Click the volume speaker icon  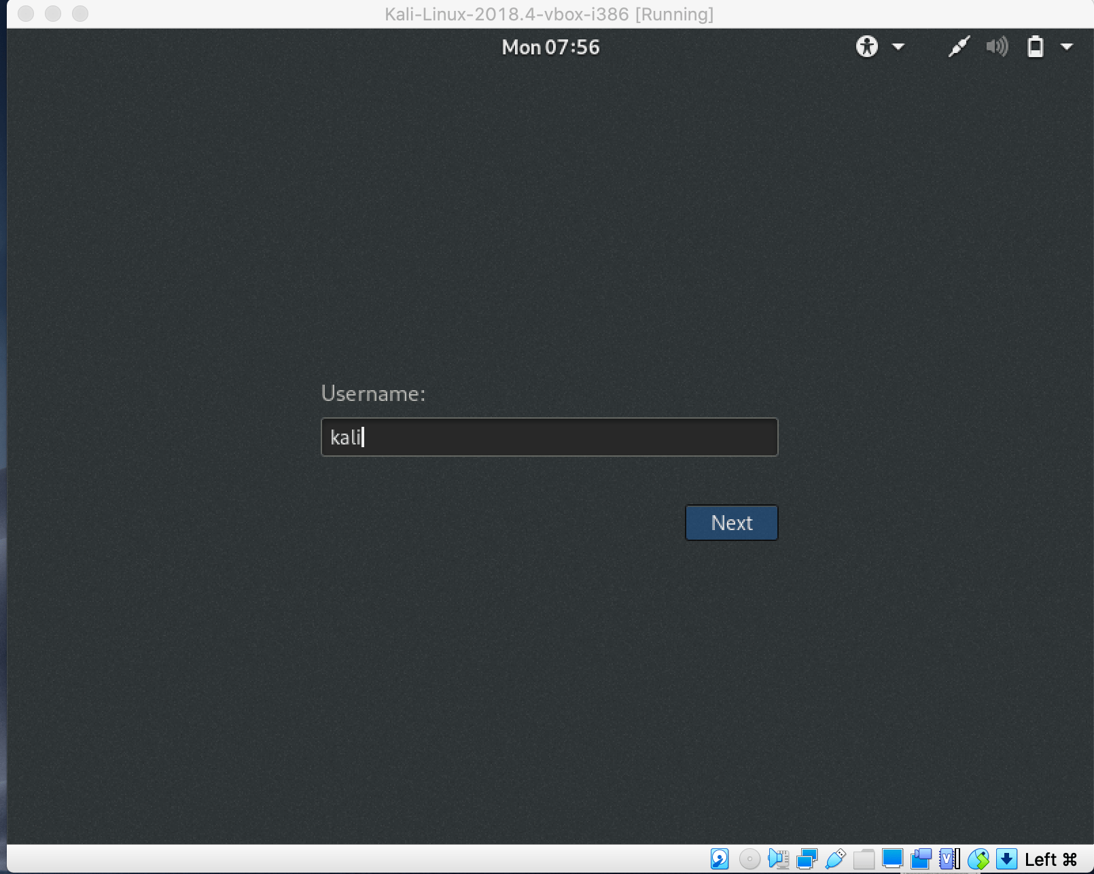point(997,46)
